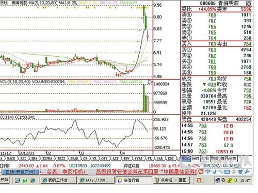The height and width of the screenshot is (193, 258).
Task: Toggle Chinese input mode 中 icon
Action: click(208, 171)
